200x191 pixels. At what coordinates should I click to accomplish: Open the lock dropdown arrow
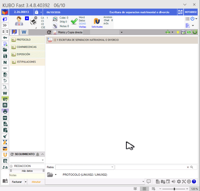click(41, 12)
